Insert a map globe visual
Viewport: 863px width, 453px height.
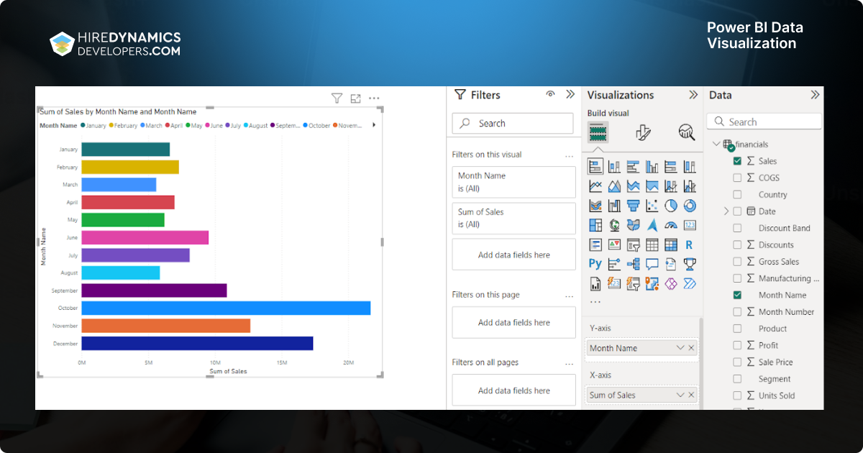click(x=614, y=225)
